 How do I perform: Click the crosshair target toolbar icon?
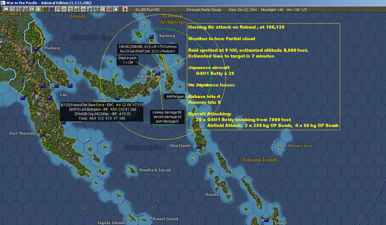tap(96, 9)
